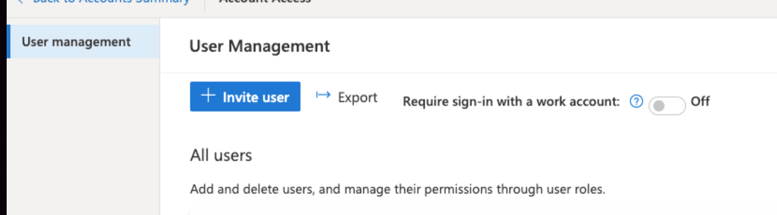Click the Require sign-in with a work account label
777x215 pixels.
coord(511,101)
